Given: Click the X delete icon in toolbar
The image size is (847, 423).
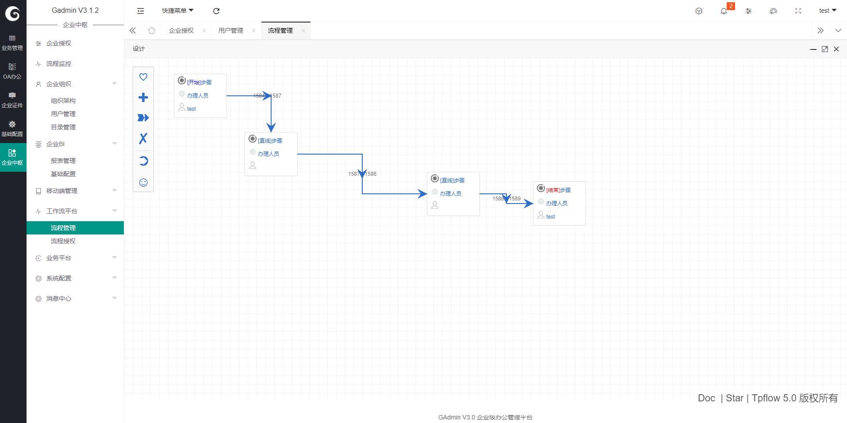Looking at the screenshot, I should 143,139.
